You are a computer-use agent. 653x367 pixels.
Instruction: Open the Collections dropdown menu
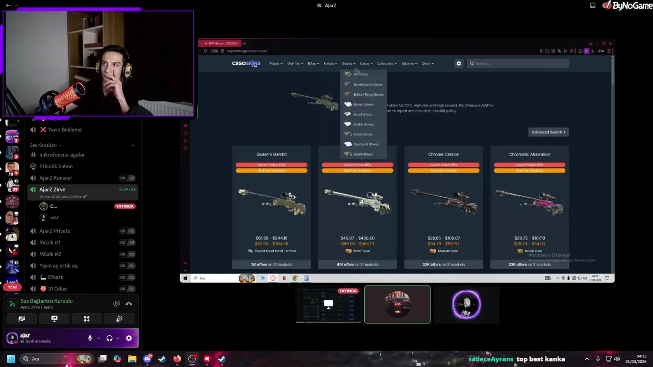pos(387,64)
